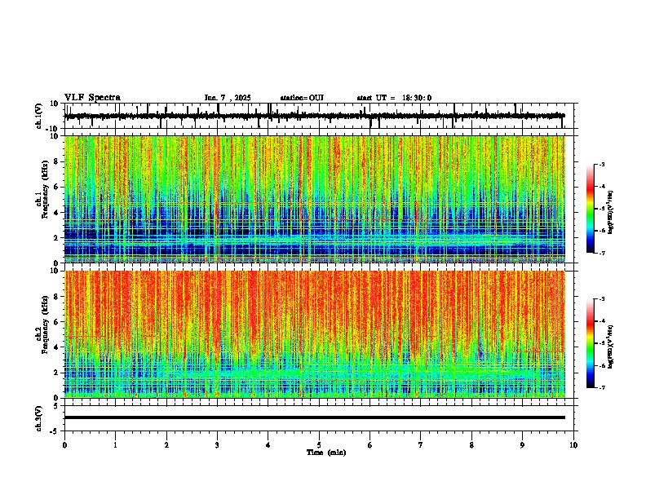Click the ch.1 voltage waveform trace

coord(315,116)
